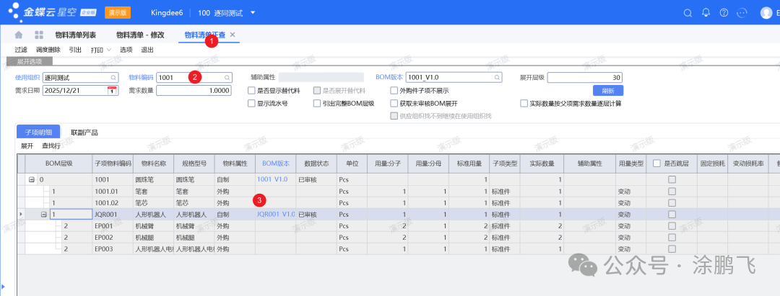Check 外购件子项不展示 option
This screenshot has width=780, height=296.
pos(393,91)
